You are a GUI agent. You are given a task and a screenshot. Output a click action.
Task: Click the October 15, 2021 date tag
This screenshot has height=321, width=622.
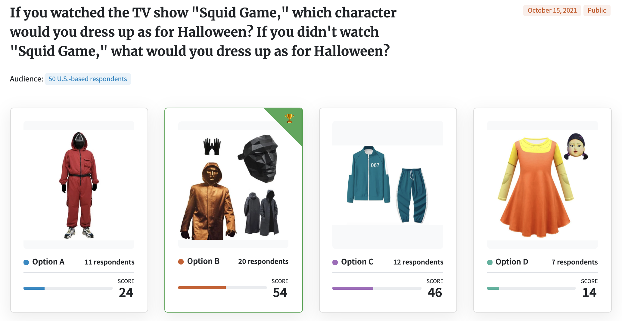pos(552,11)
